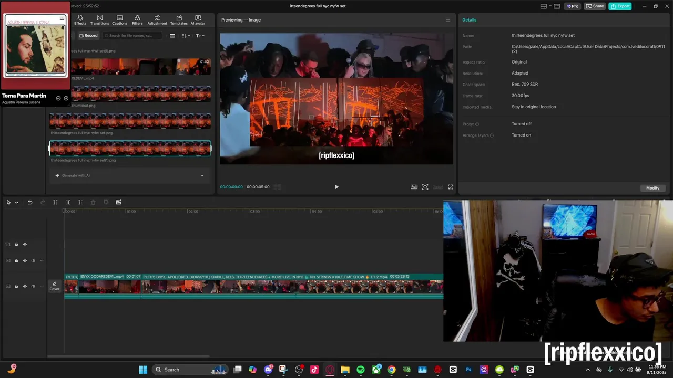Lock the main video track
This screenshot has width=673, height=378.
(x=16, y=286)
